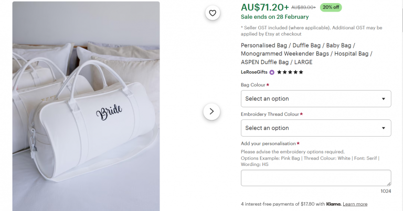
Task: Click the Klarna logo text
Action: coord(333,204)
